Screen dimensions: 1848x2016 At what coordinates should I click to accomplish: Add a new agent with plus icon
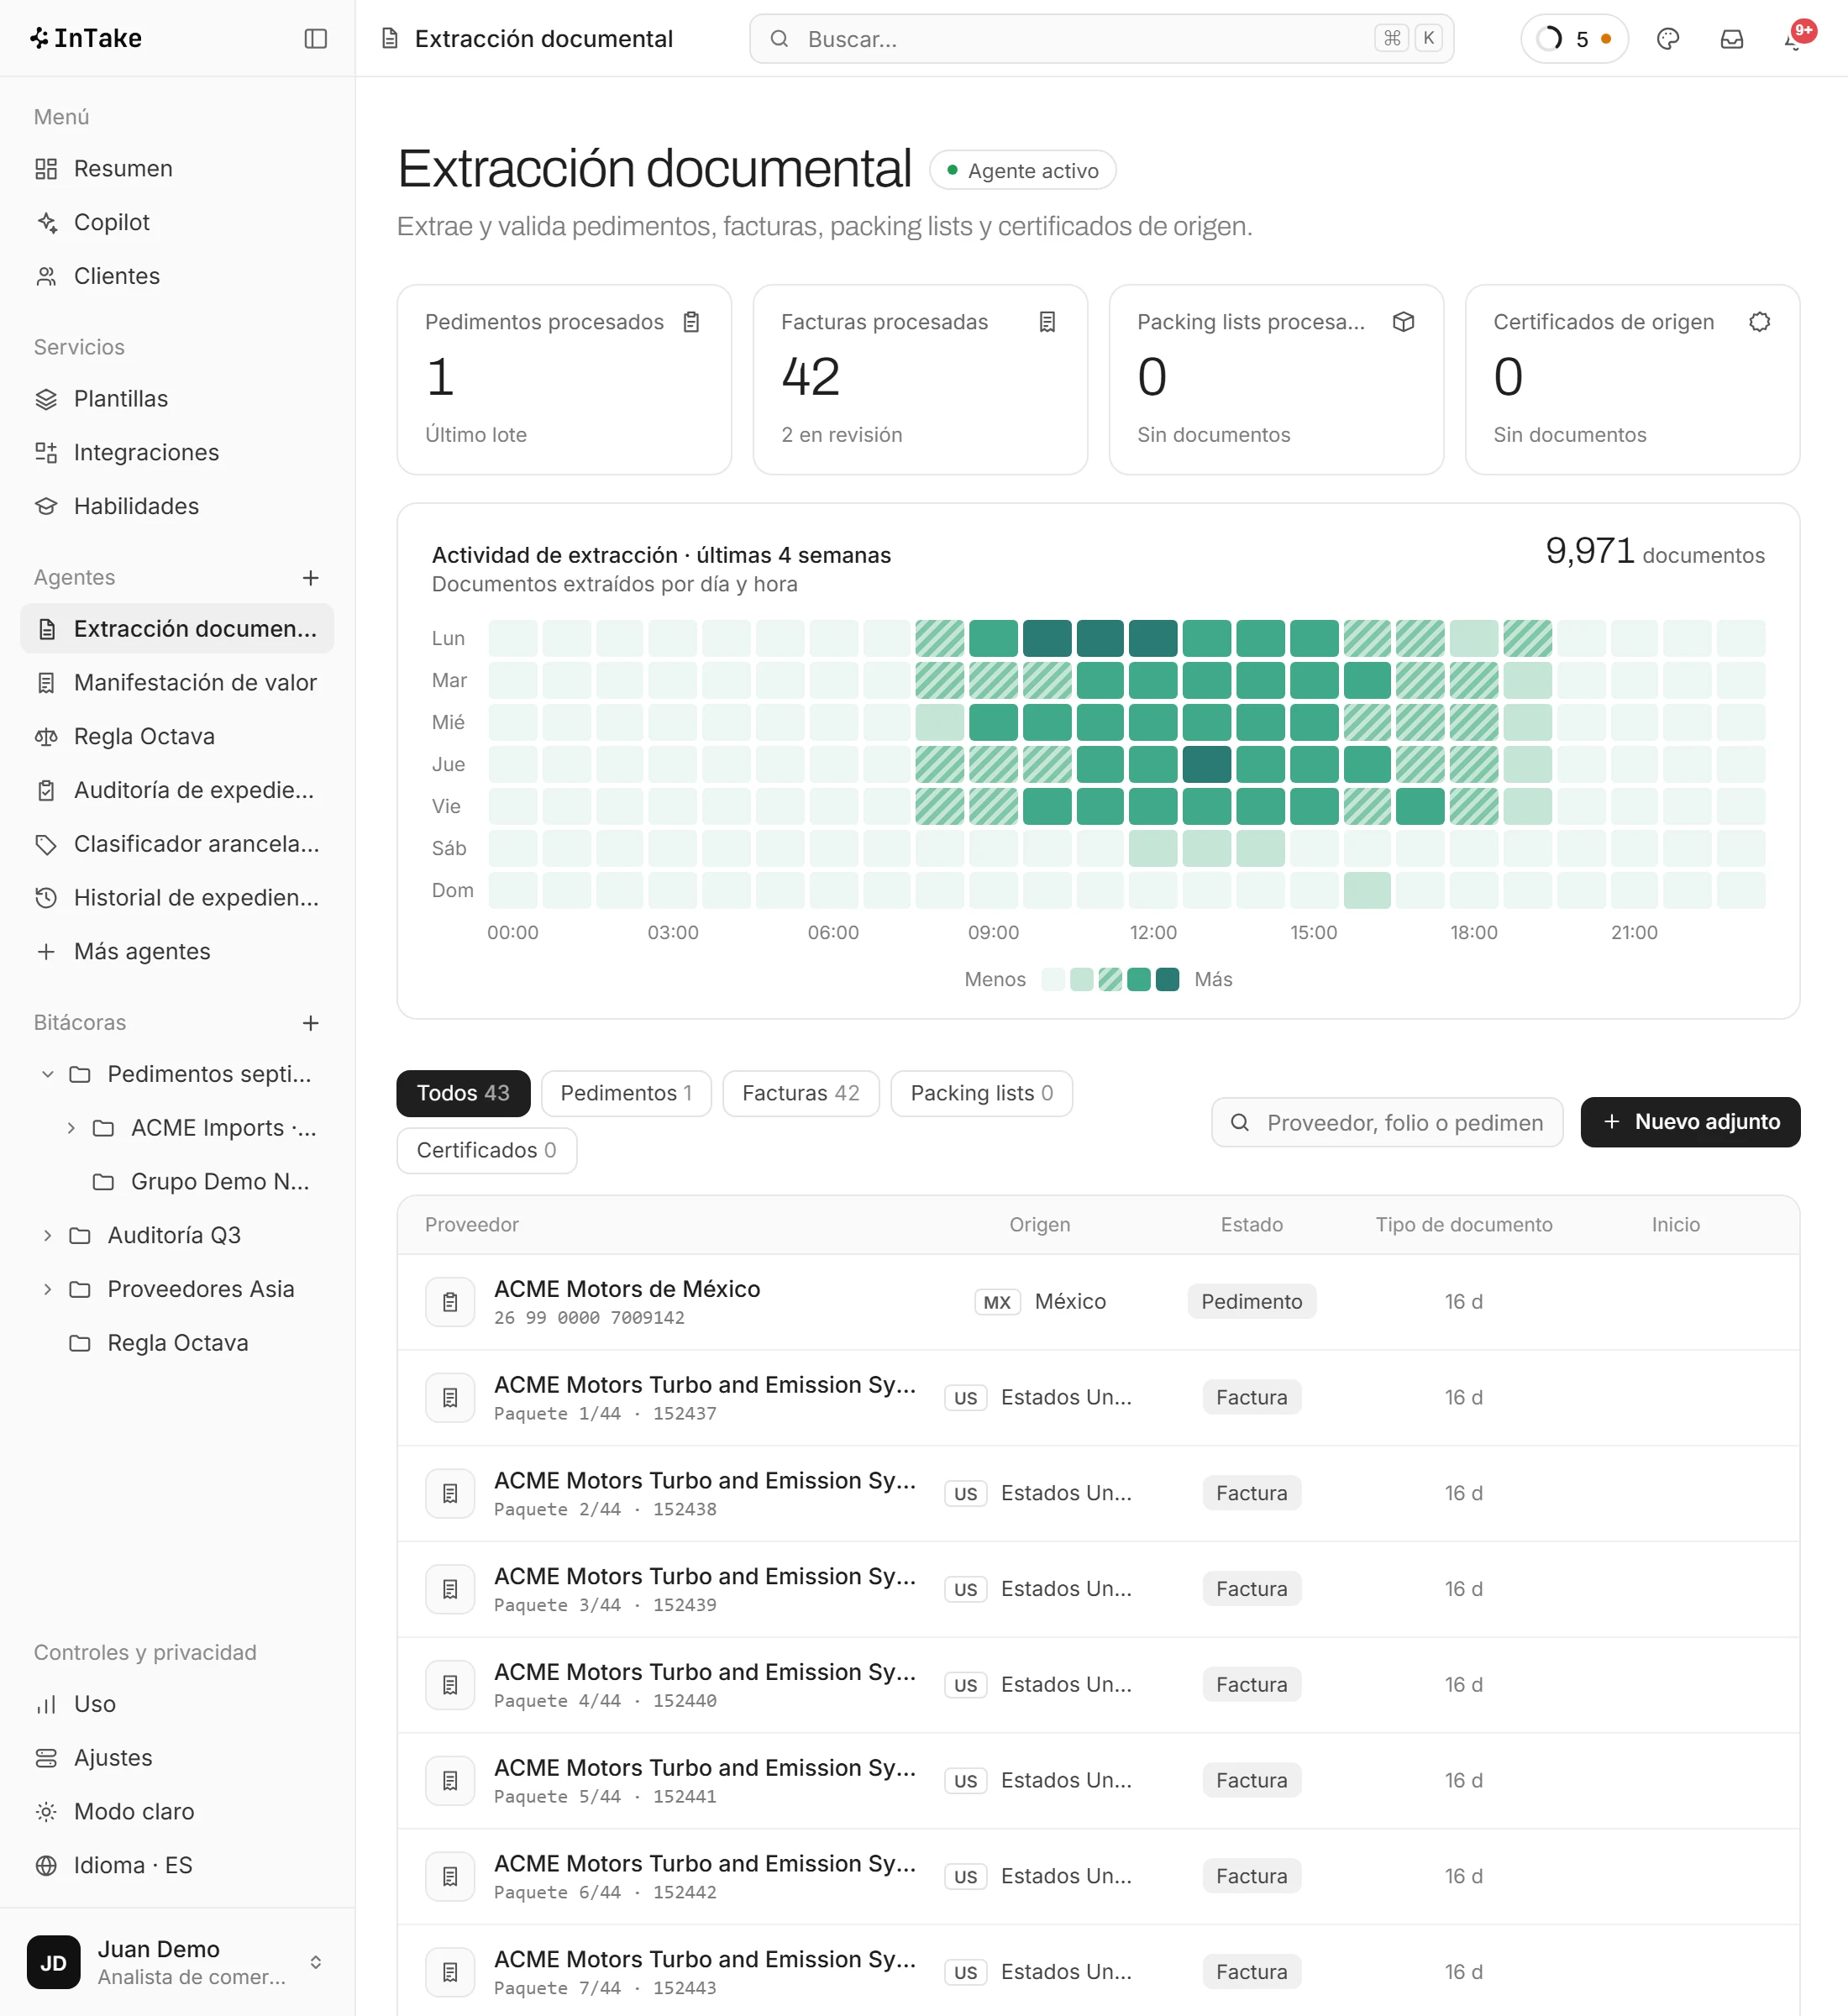(x=310, y=577)
